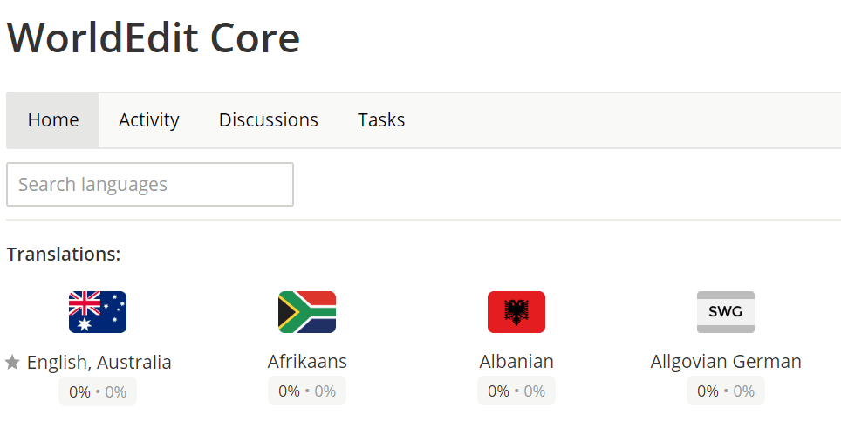
Task: Click the English, Australia progress percentage badge
Action: coord(98,391)
